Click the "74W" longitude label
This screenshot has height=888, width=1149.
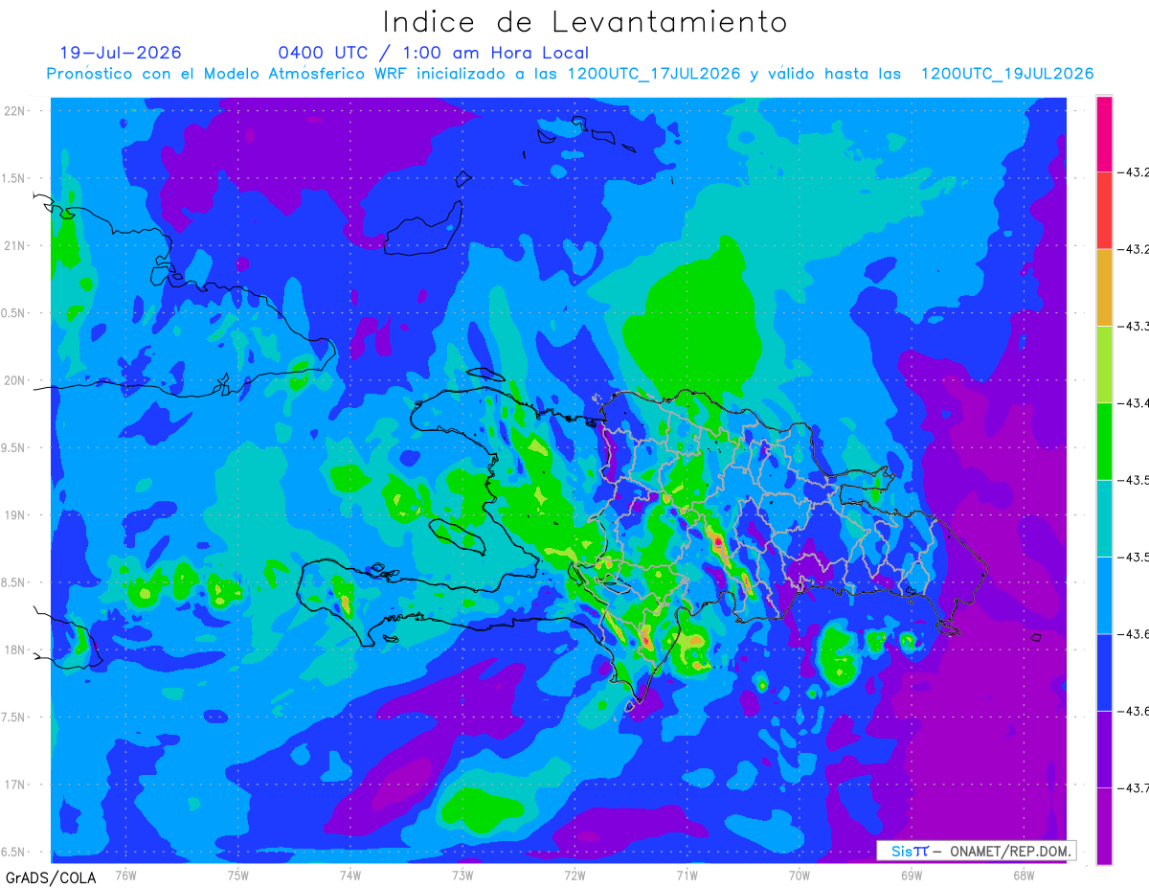tap(350, 875)
